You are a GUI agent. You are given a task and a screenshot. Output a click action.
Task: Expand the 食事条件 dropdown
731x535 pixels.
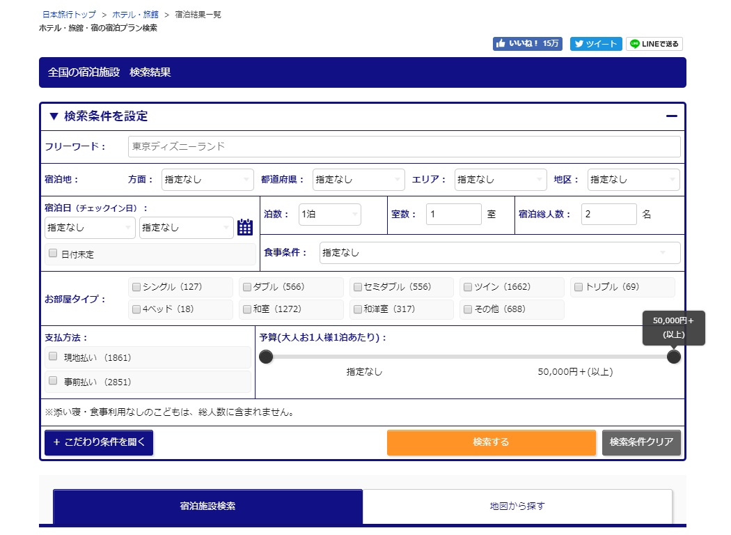499,253
